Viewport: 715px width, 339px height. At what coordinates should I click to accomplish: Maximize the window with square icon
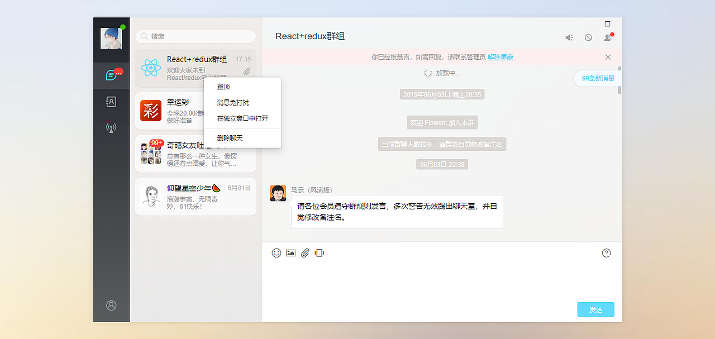pos(608,24)
